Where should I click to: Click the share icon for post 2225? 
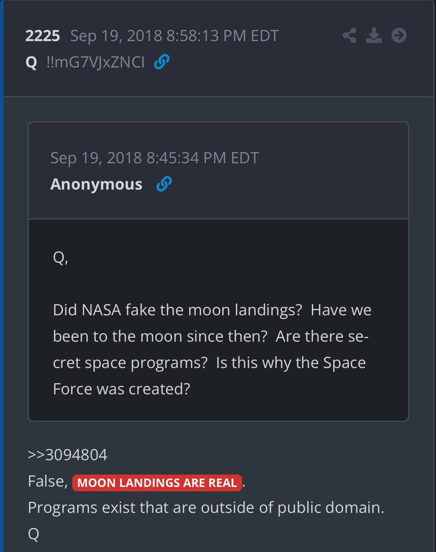click(x=349, y=35)
